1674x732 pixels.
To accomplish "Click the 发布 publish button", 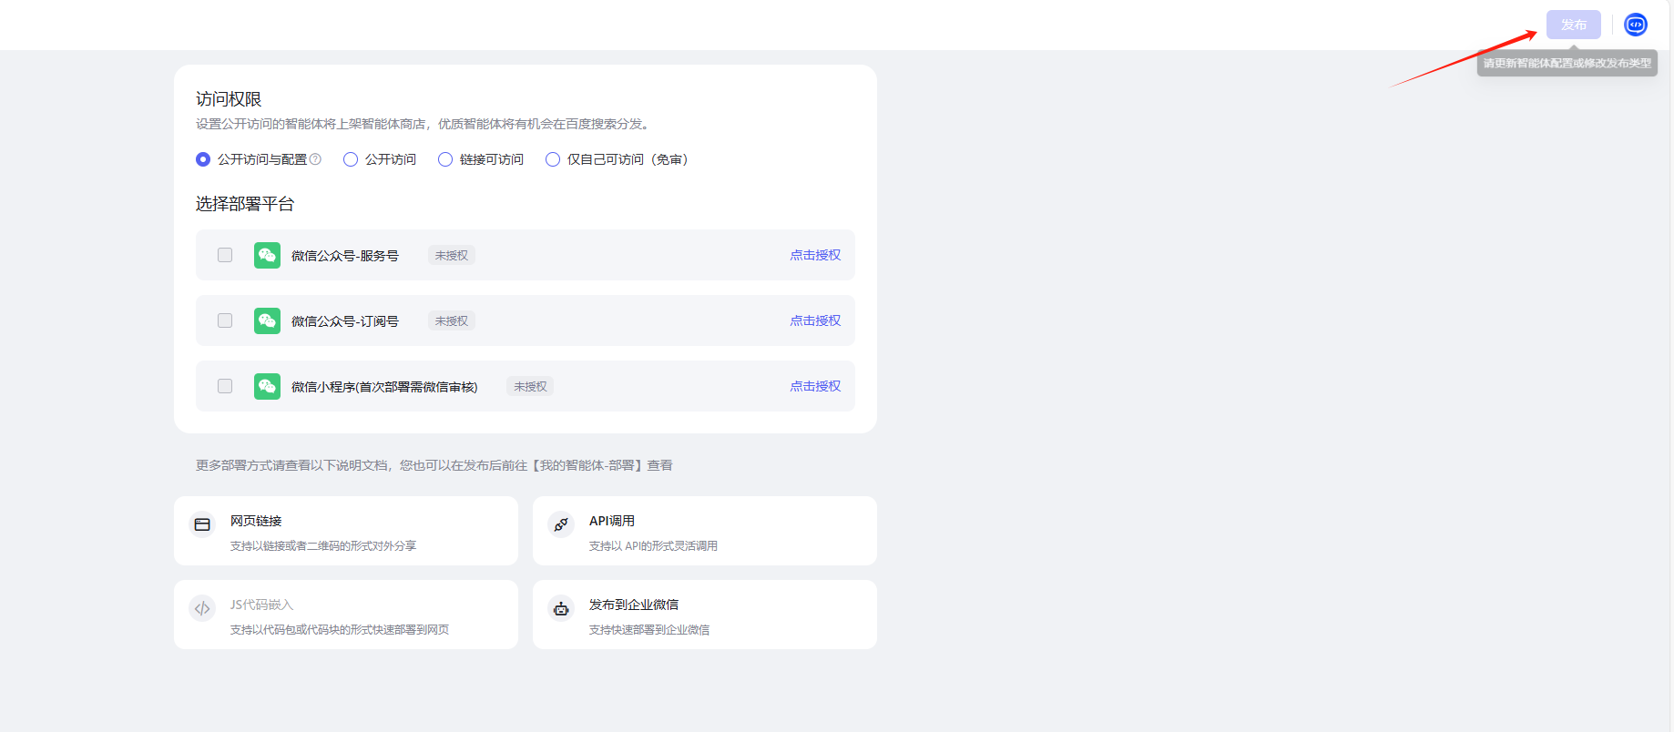I will [1573, 25].
